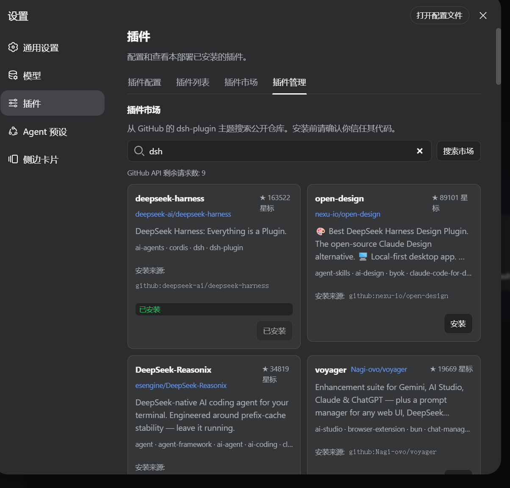Click the computer emoji in open-design description
The height and width of the screenshot is (488, 510).
click(x=363, y=257)
